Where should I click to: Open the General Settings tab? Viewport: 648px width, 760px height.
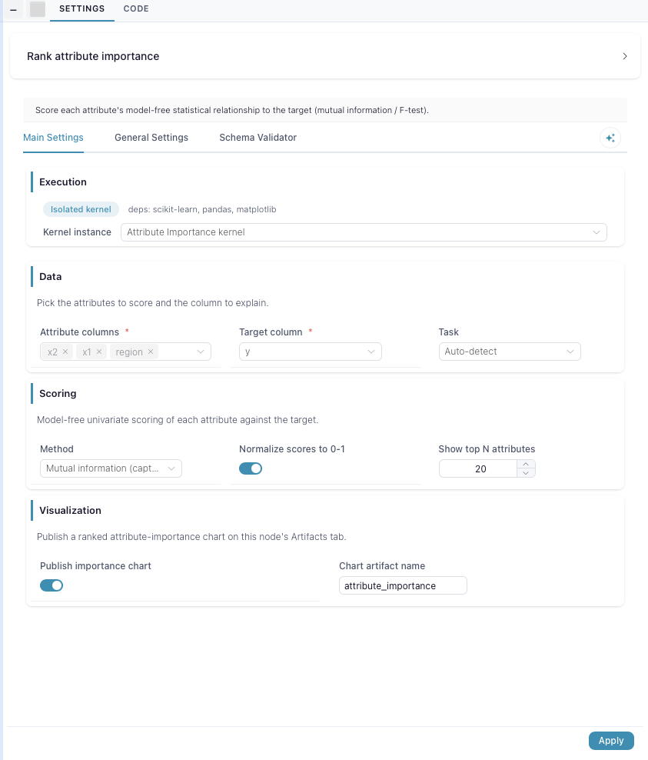point(151,138)
